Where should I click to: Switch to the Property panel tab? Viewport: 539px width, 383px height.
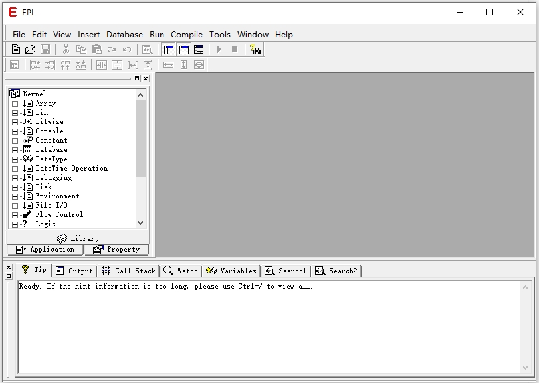116,250
